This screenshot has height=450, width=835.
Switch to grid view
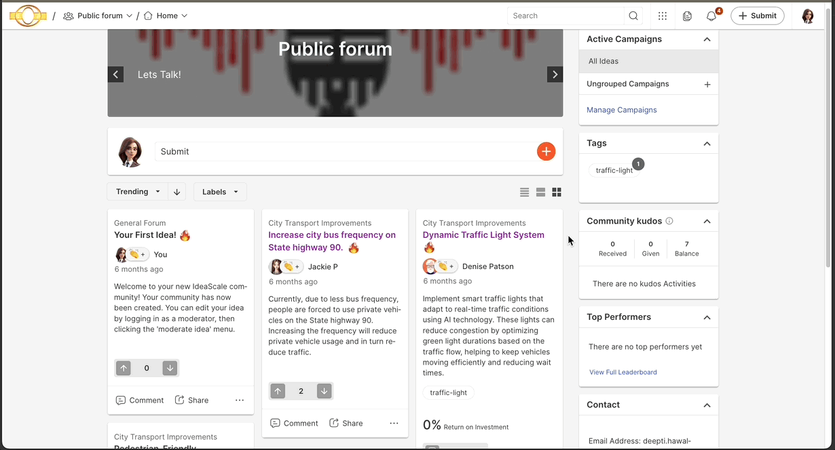coord(557,192)
